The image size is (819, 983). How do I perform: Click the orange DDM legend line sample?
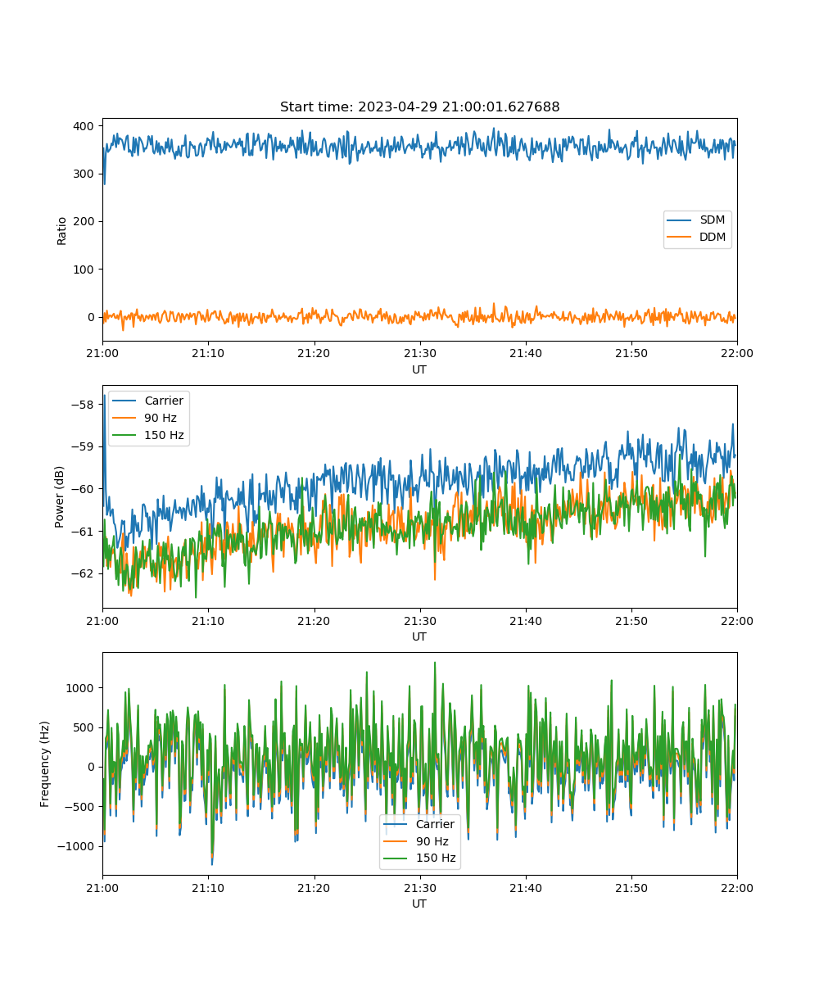[x=681, y=238]
